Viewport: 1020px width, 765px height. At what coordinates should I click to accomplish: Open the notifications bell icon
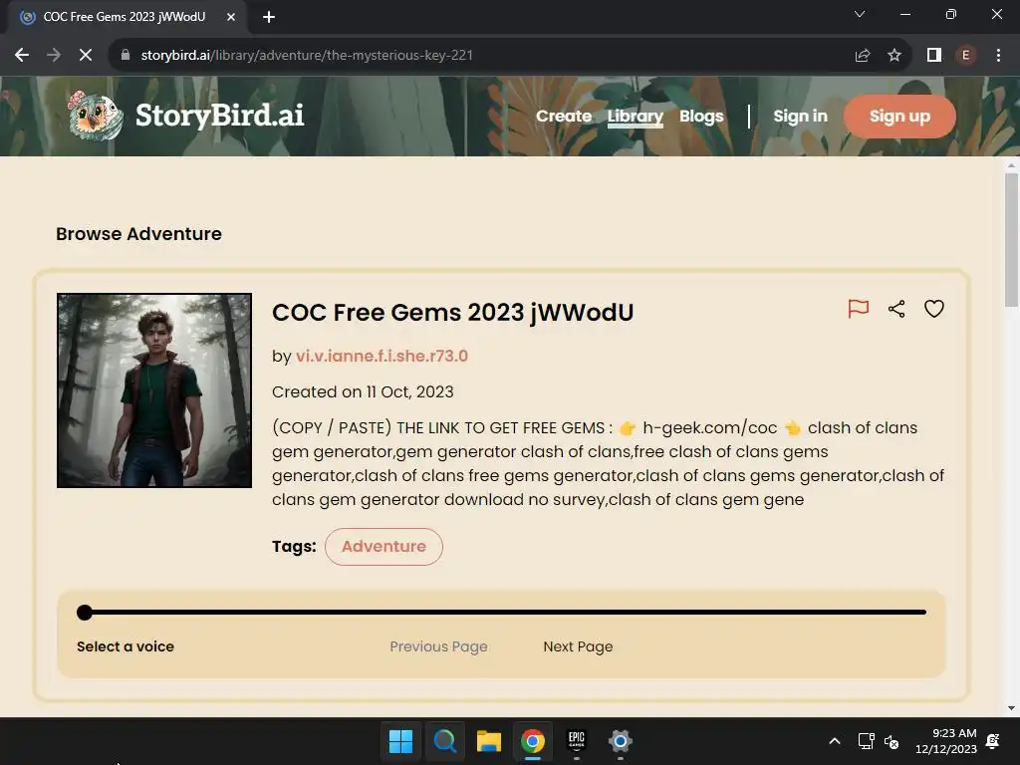(993, 741)
